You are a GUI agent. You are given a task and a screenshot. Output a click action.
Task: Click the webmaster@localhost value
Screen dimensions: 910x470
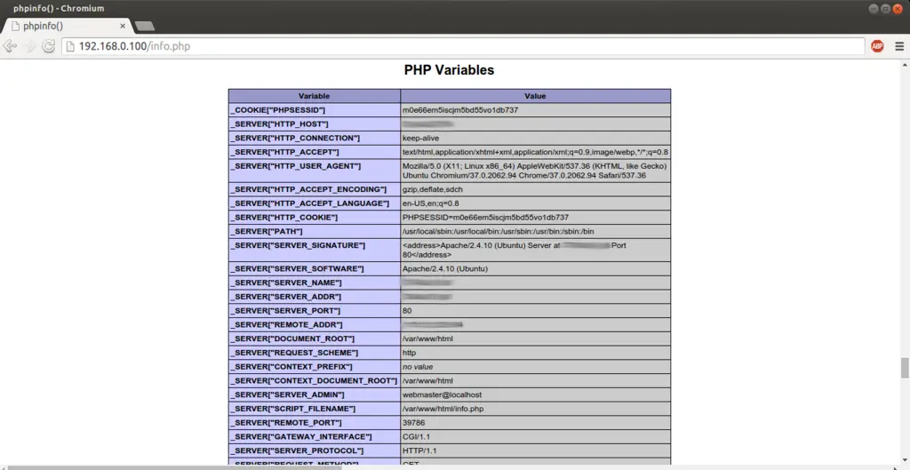pyautogui.click(x=442, y=394)
